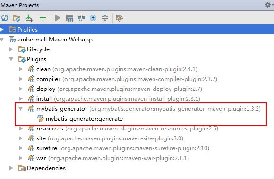Viewport: 274px width, 179px height.
Task: Select compiler plugin entry
Action: 127,79
